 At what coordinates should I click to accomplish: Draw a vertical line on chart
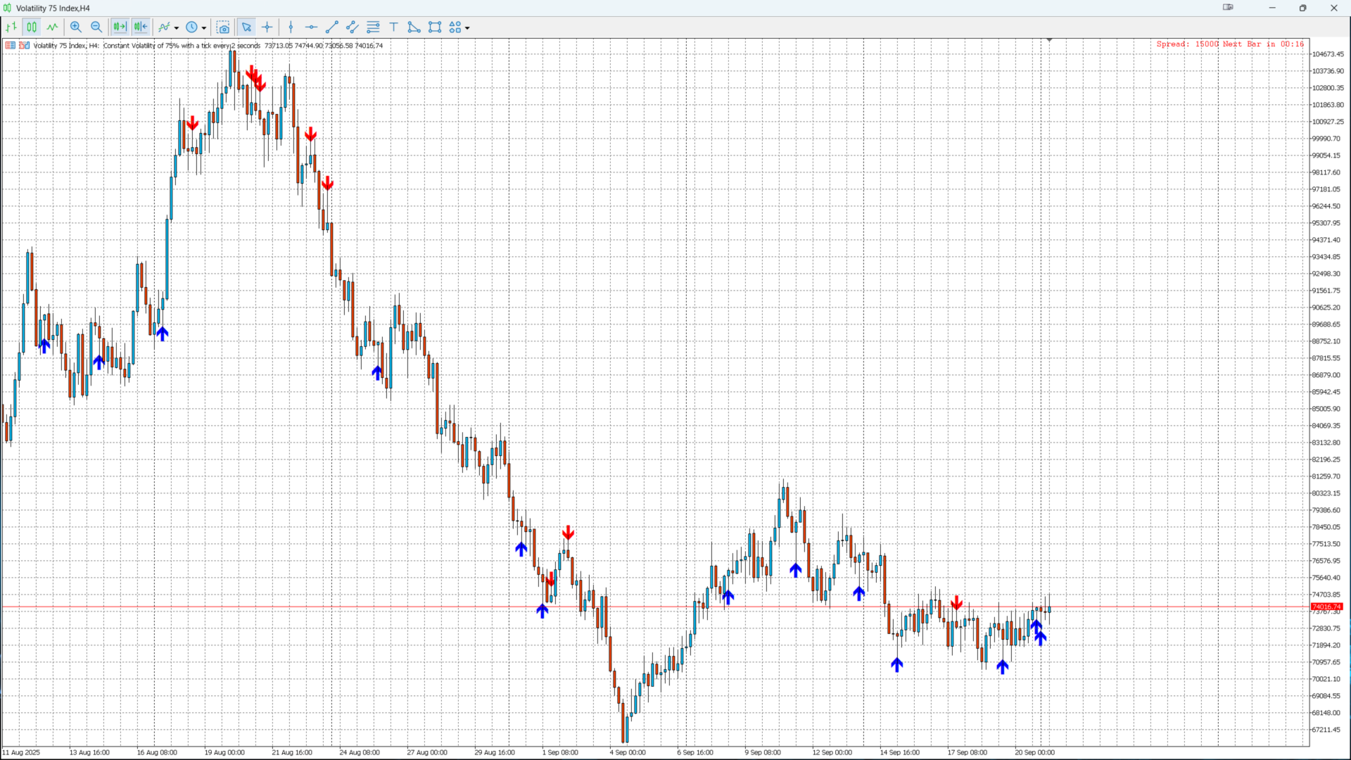point(291,27)
